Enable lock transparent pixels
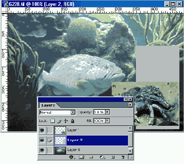The image size is (184, 164). (53, 121)
